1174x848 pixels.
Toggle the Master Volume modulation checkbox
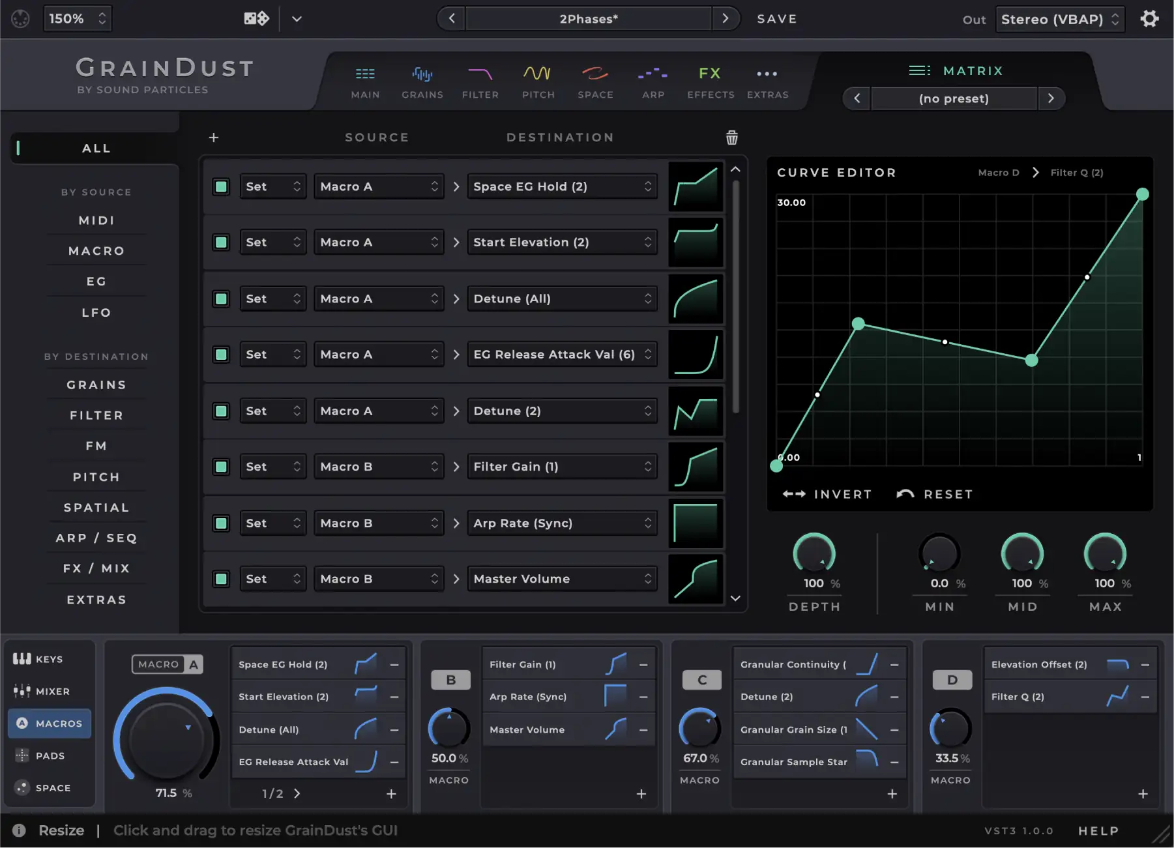click(221, 578)
